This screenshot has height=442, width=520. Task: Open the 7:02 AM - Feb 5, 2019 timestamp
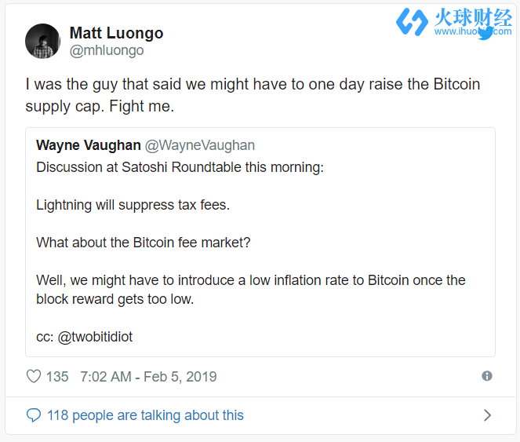148,377
